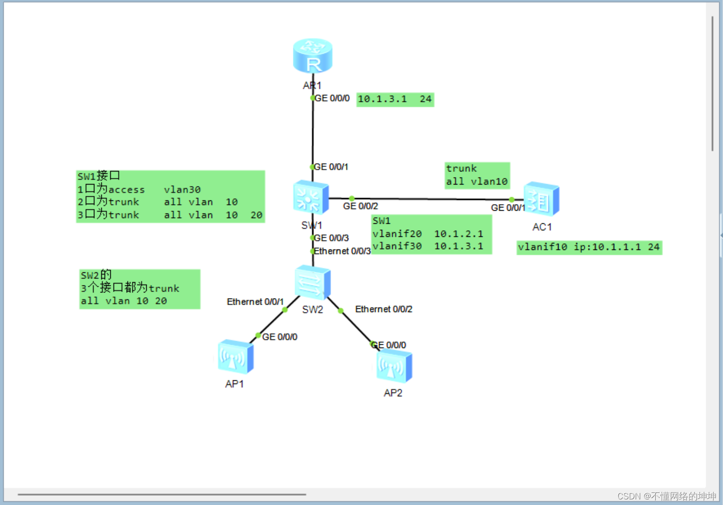
Task: Click the '2口为trunk all vlan 10' line
Action: click(x=157, y=202)
